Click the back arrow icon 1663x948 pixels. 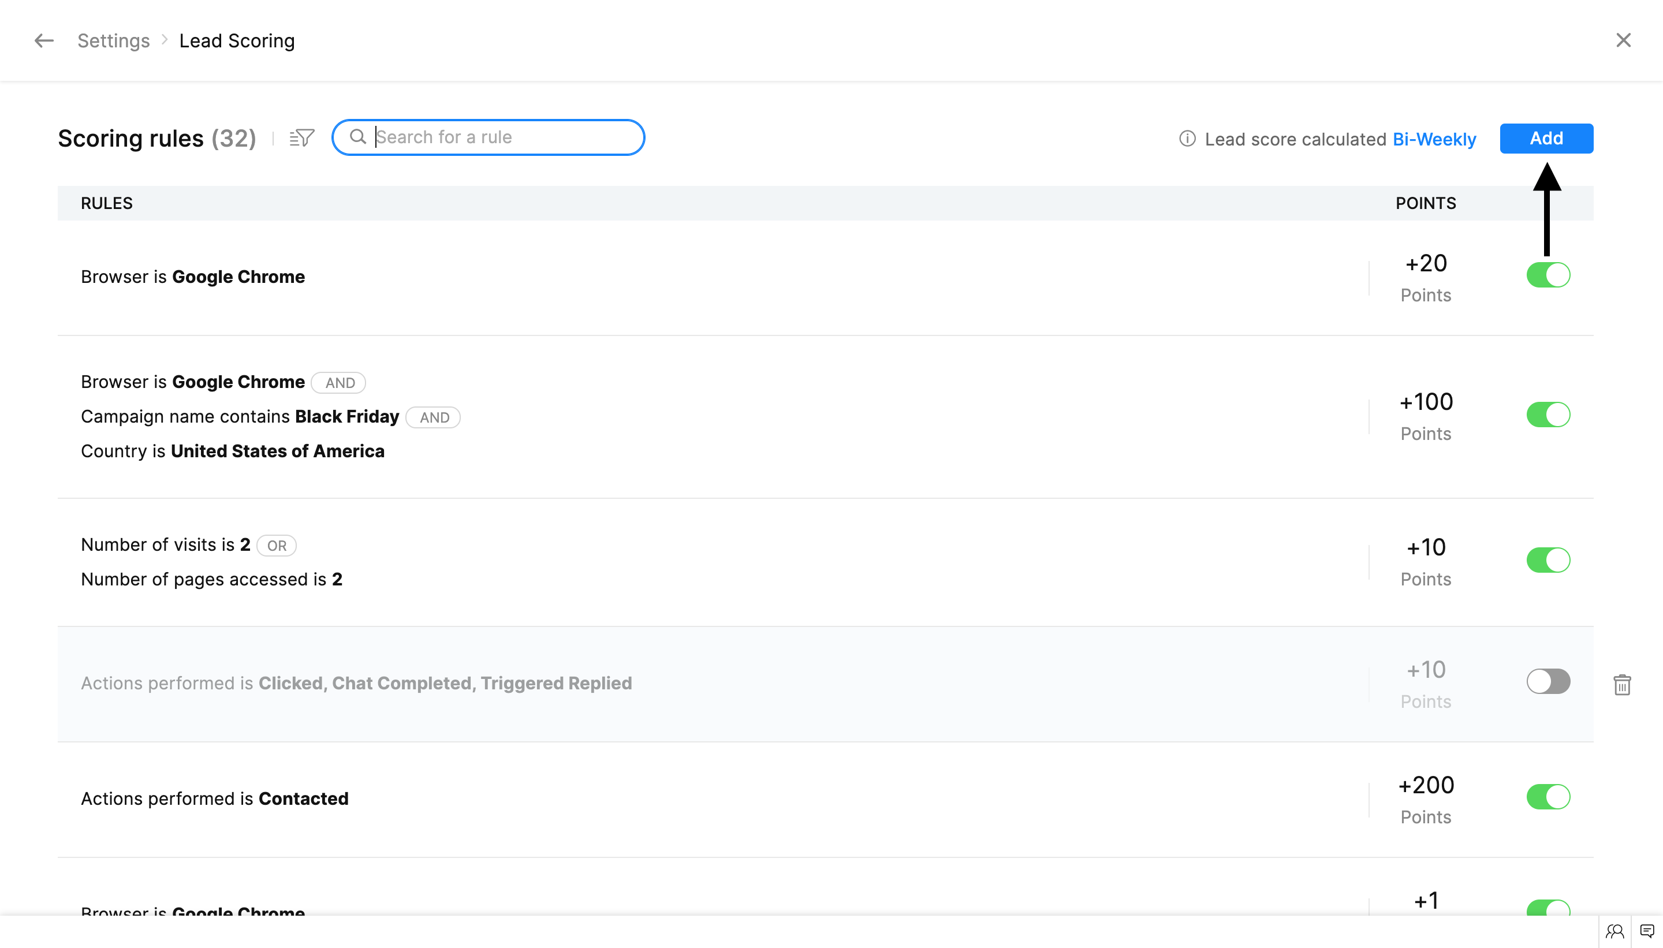coord(44,40)
